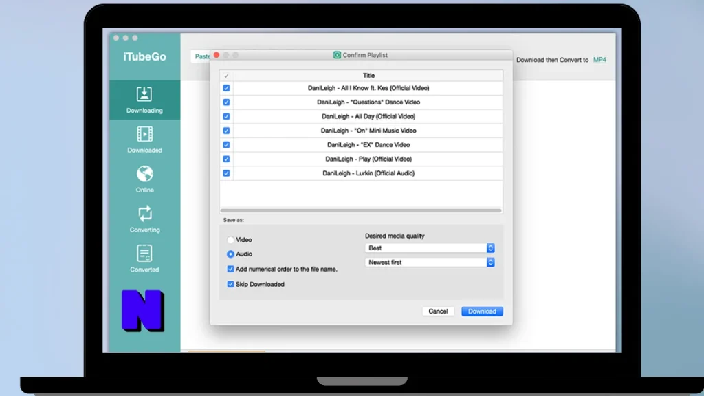Open the Downloaded section icon
The height and width of the screenshot is (396, 704).
[144, 134]
